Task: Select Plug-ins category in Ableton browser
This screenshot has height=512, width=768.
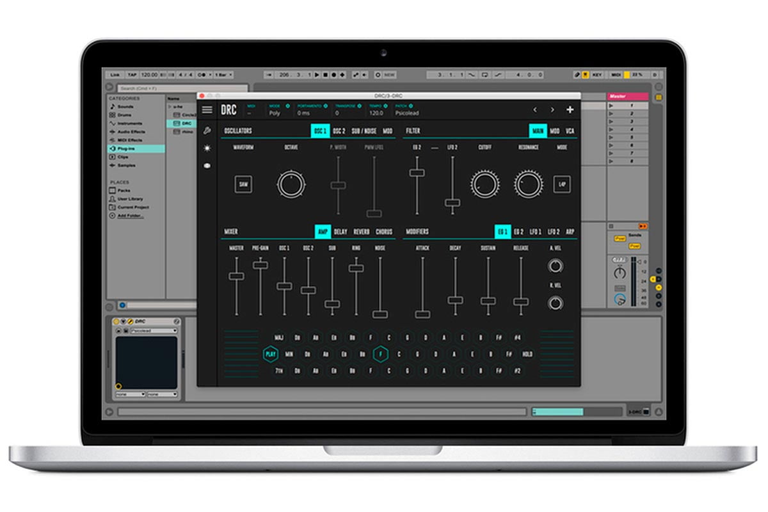Action: [136, 148]
